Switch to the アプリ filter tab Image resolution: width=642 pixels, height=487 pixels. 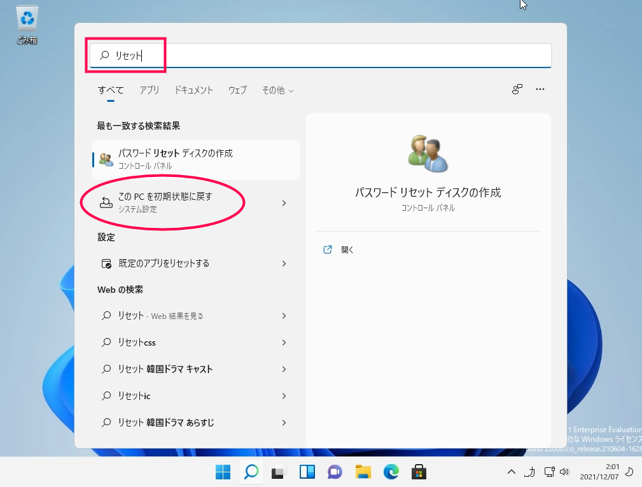tap(149, 90)
